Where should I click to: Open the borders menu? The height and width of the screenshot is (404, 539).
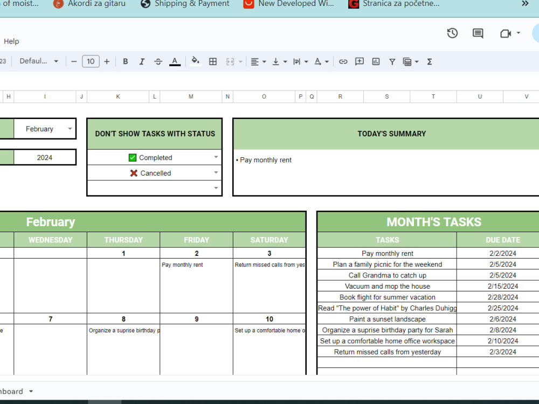point(213,61)
